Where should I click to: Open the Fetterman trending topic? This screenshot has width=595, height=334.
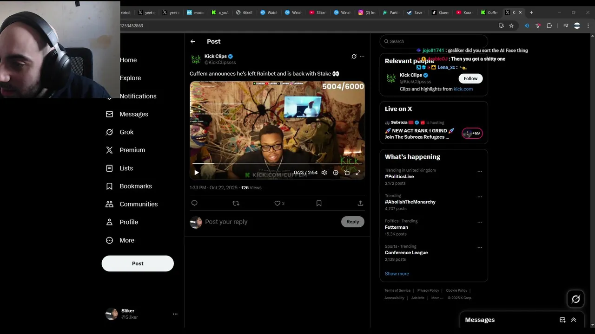pos(397,227)
